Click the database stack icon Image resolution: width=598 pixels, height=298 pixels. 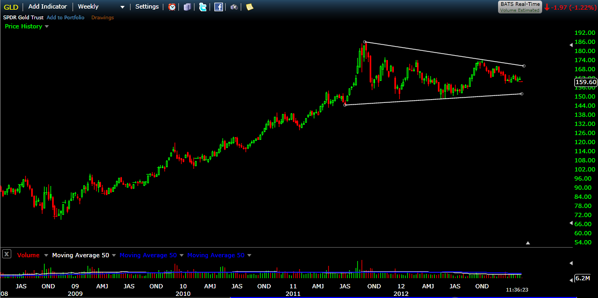[188, 7]
